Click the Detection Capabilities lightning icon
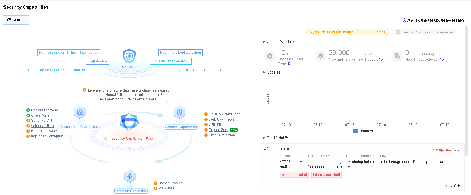 click(x=130, y=176)
